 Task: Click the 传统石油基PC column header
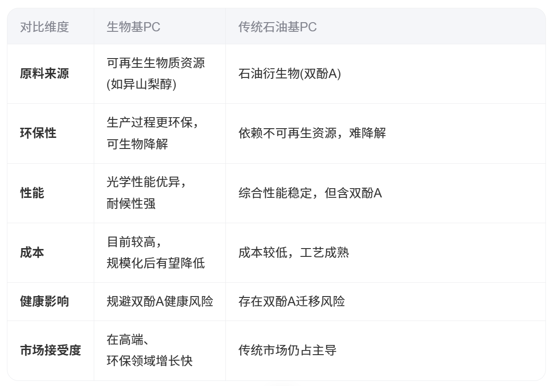pyautogui.click(x=277, y=27)
